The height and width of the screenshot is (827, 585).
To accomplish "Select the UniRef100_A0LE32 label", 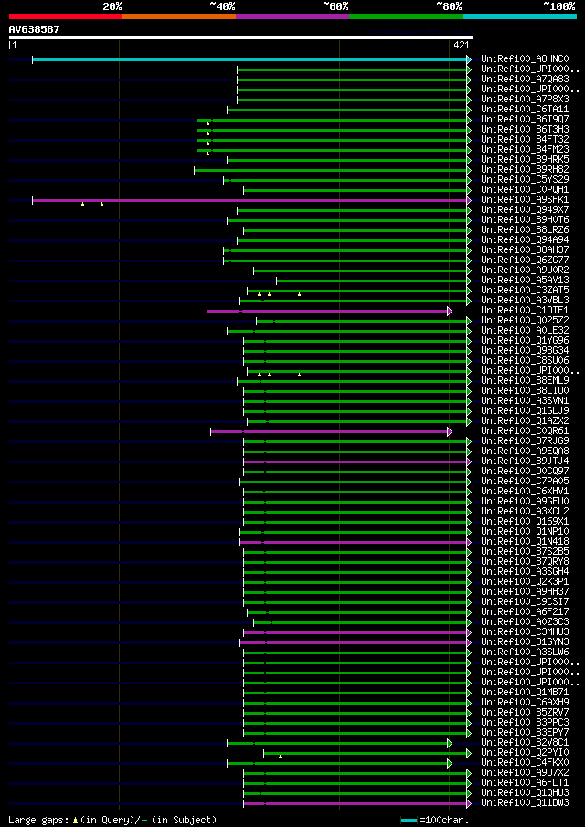I will [525, 330].
